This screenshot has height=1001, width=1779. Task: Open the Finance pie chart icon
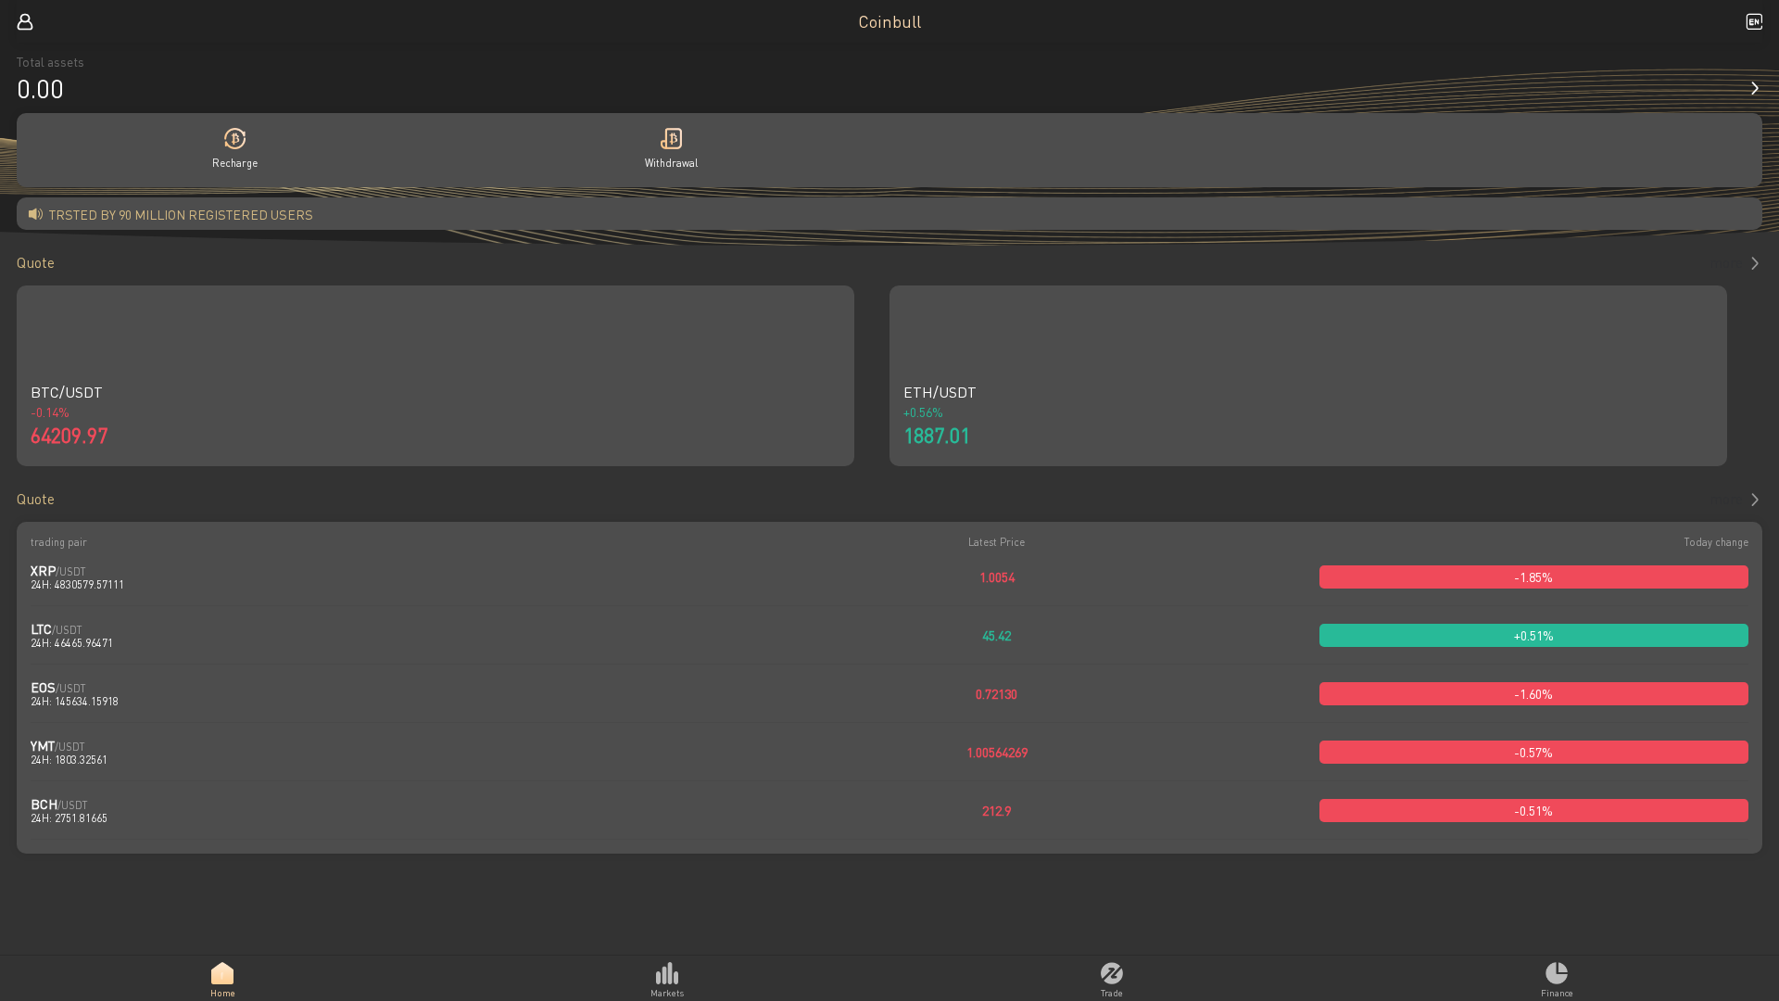click(x=1557, y=973)
